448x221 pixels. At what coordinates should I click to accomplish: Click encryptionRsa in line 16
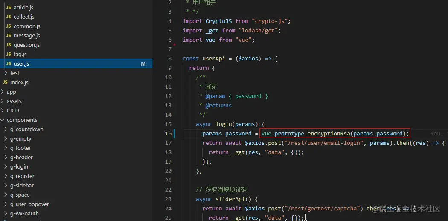point(329,133)
